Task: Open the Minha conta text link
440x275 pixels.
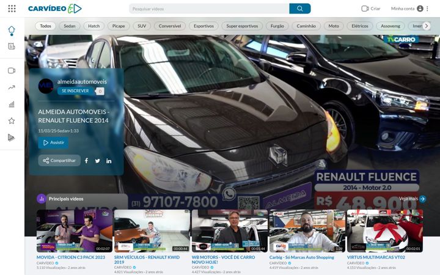Action: pyautogui.click(x=403, y=9)
